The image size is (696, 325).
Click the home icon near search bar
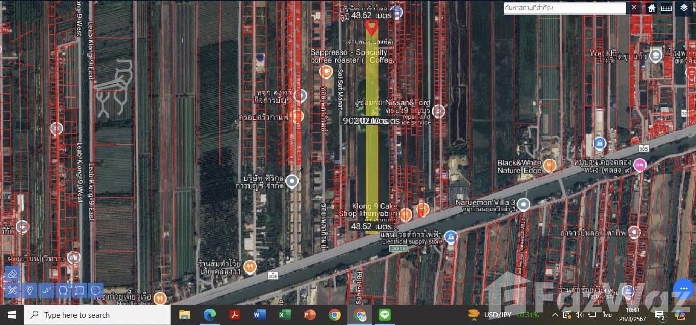click(651, 8)
